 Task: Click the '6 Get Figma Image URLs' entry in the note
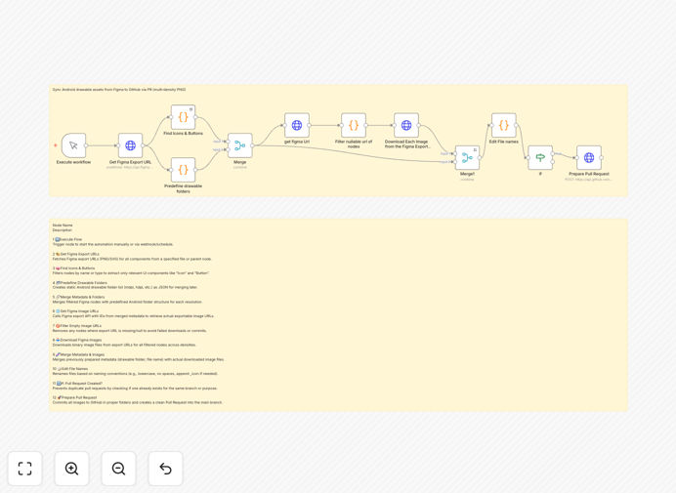tap(75, 311)
